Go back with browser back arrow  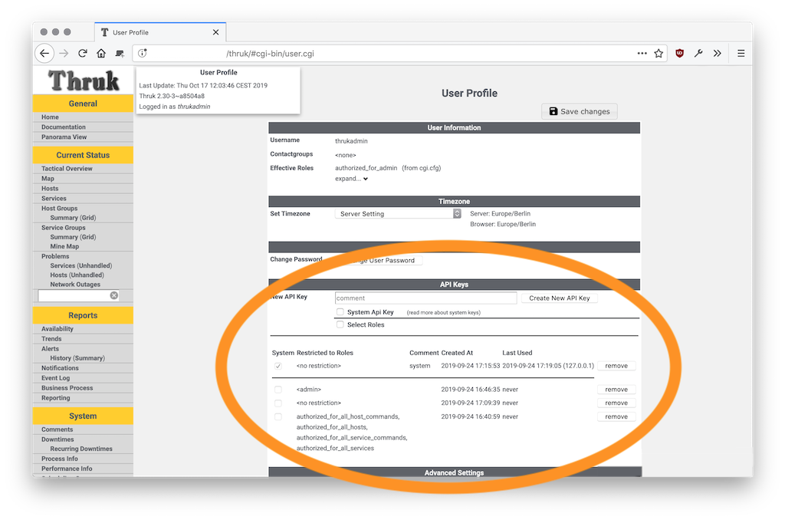44,53
